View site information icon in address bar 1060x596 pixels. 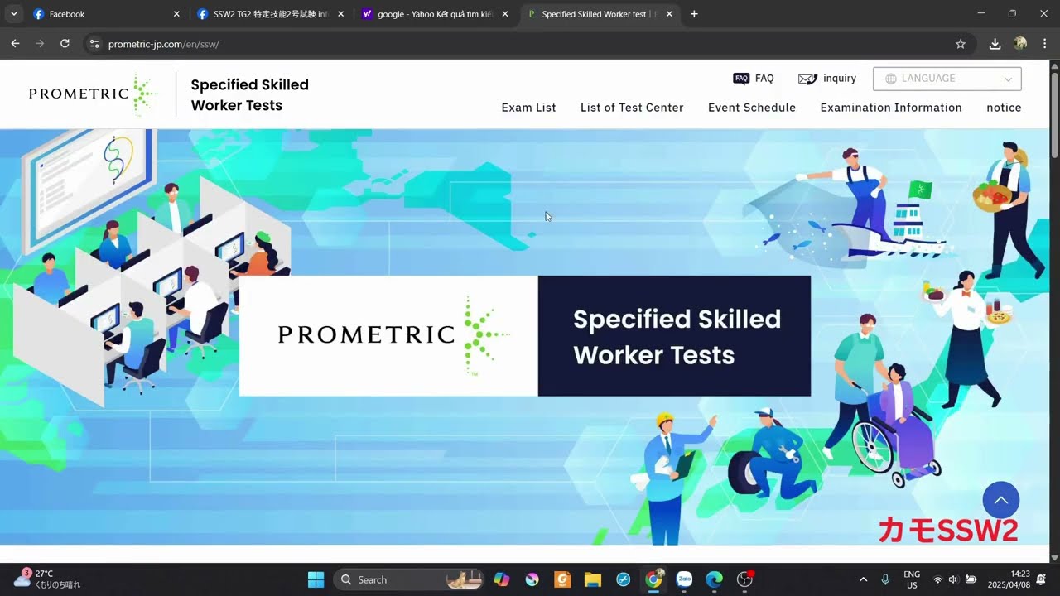pyautogui.click(x=94, y=44)
